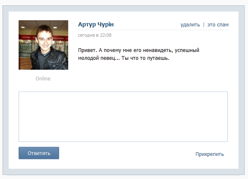Send reply with the Ответить button
Viewport: 248px width, 179px height.
pos(39,153)
